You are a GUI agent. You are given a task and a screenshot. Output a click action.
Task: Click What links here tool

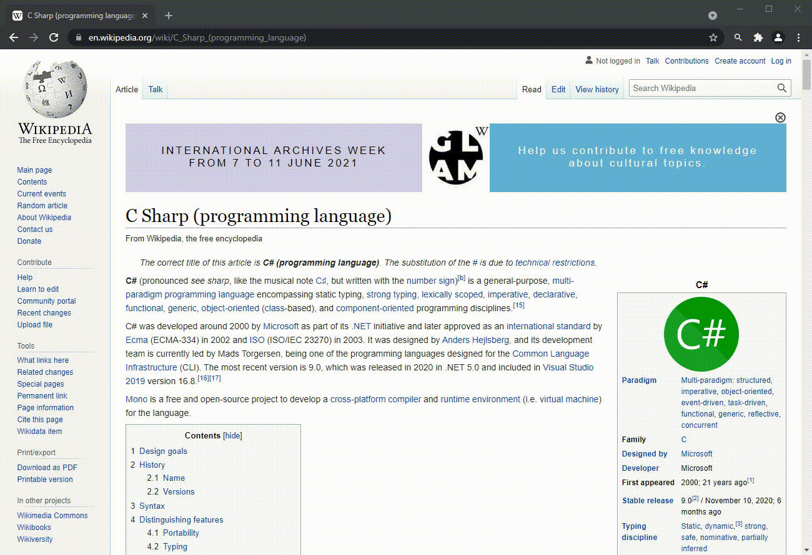tap(42, 360)
